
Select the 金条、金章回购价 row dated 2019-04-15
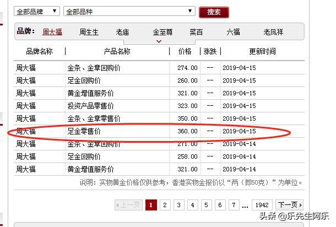(x=159, y=68)
